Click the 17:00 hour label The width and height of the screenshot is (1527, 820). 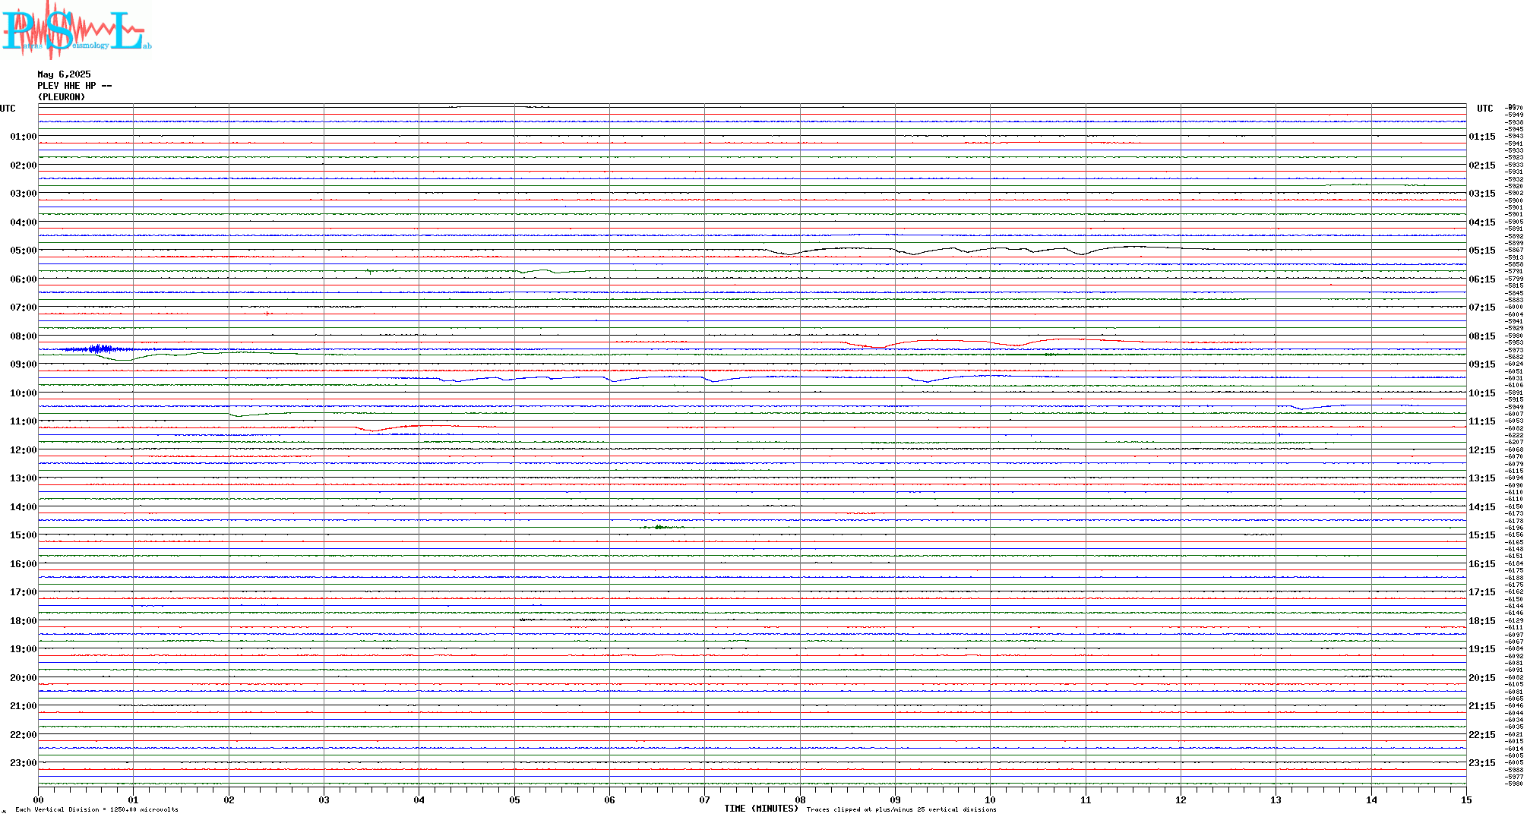[x=24, y=592]
